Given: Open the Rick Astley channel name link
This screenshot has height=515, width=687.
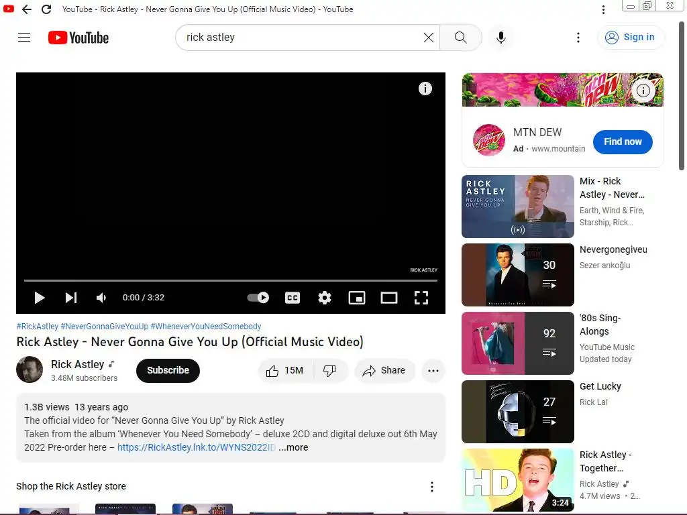Looking at the screenshot, I should tap(78, 364).
